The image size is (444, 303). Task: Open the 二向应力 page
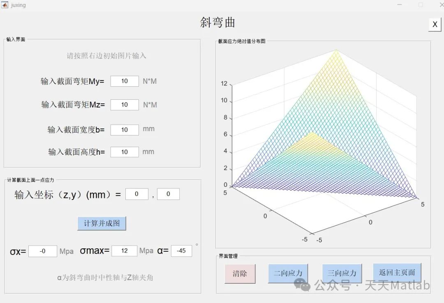tap(288, 273)
